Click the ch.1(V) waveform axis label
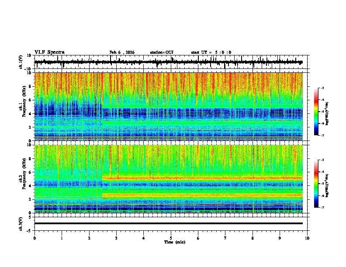346x267 pixels. (x=21, y=62)
